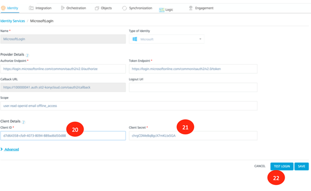311x191 pixels.
Task: Click the Integration tab icon
Action: pos(31,8)
